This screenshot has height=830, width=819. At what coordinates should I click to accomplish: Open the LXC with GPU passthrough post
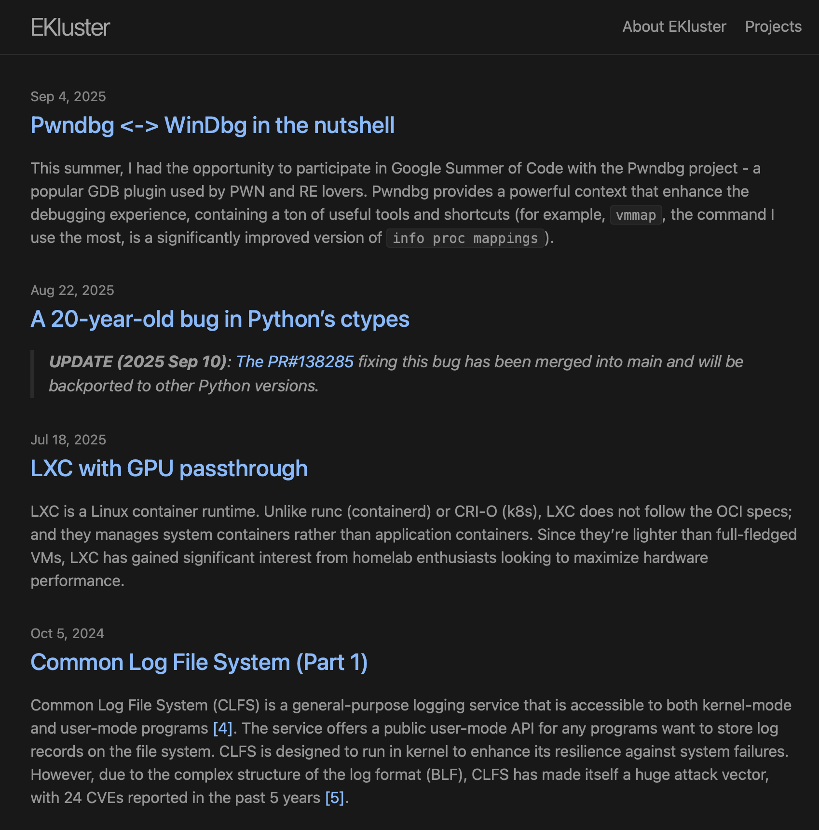click(169, 469)
